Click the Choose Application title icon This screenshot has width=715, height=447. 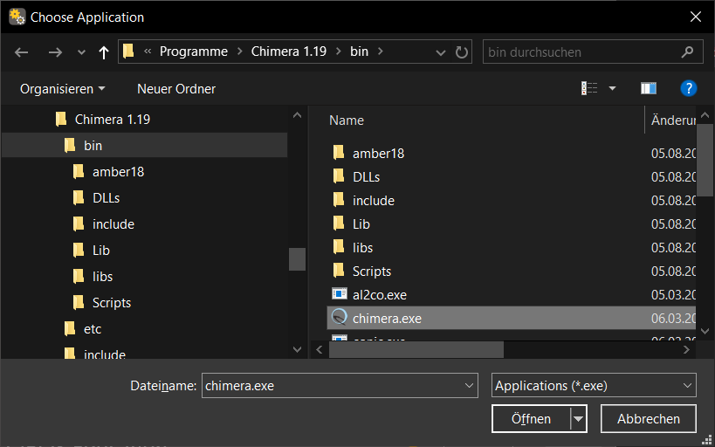tap(17, 17)
